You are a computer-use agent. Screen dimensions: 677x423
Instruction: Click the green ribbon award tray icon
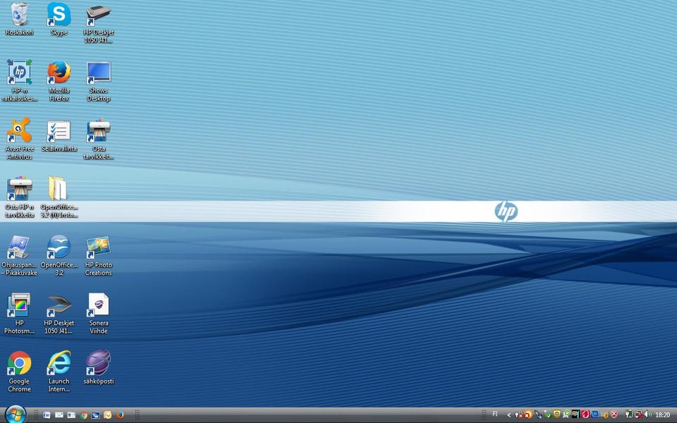point(566,415)
